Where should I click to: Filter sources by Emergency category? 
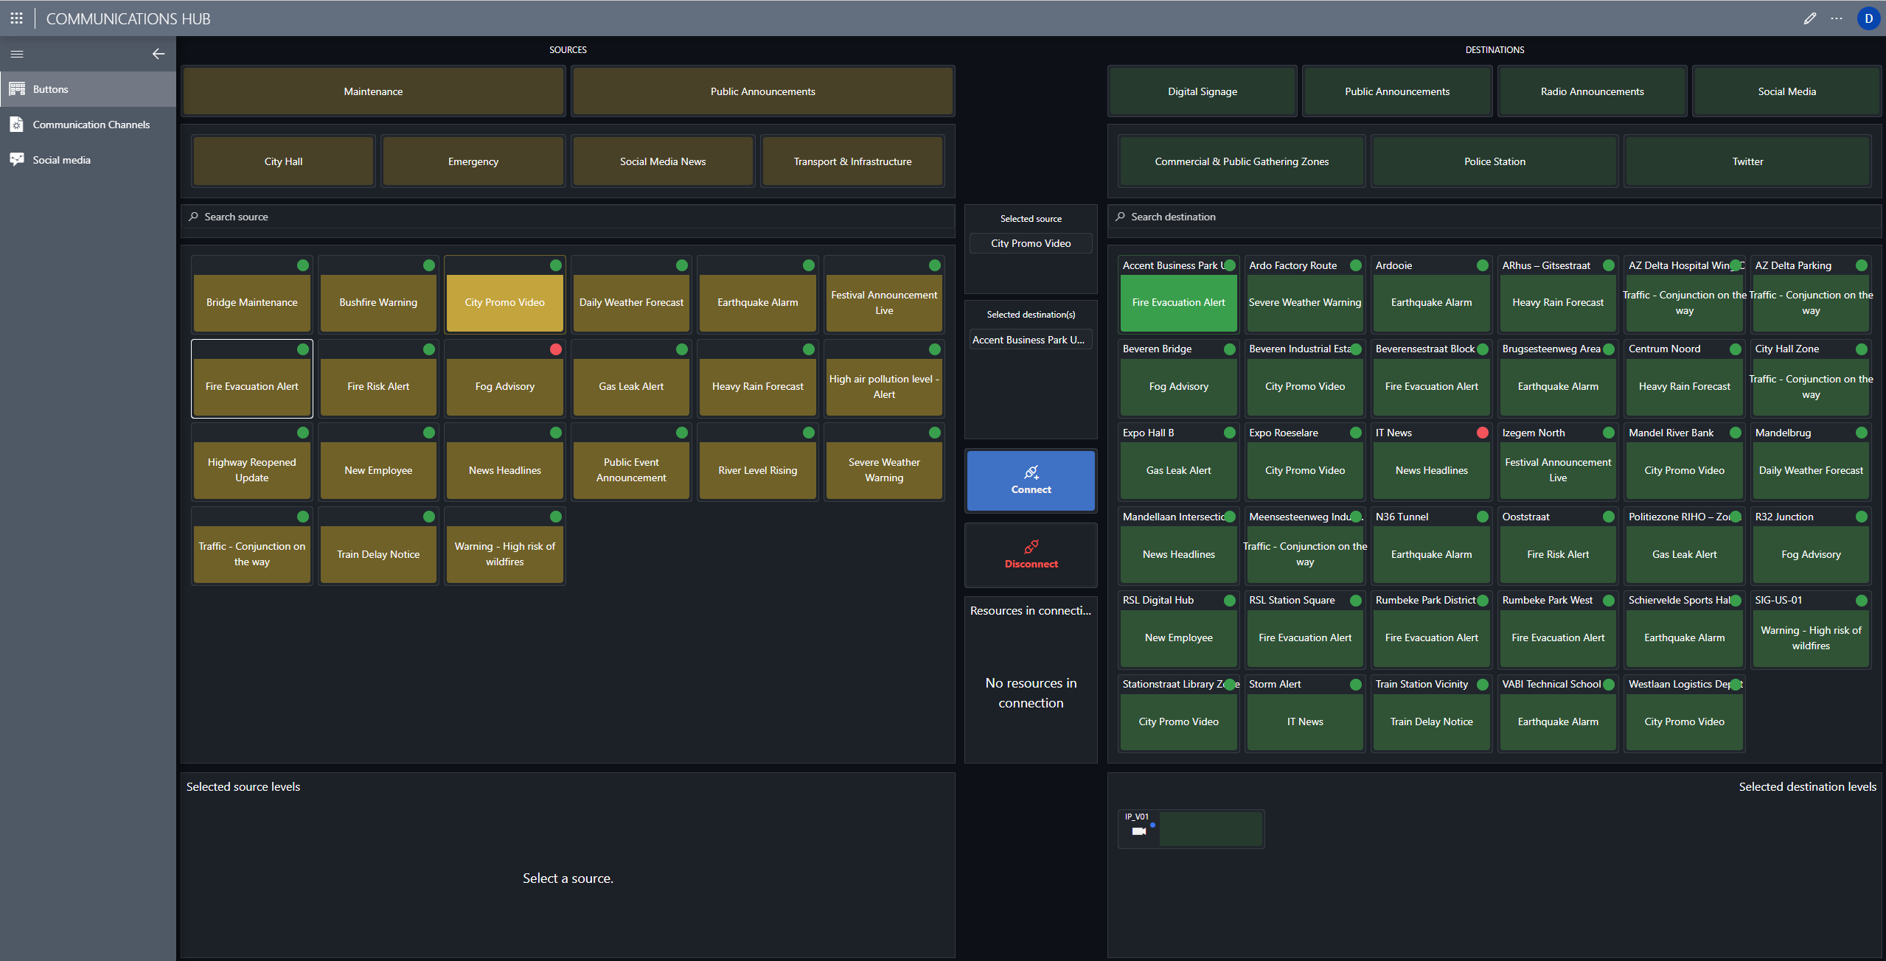(473, 161)
